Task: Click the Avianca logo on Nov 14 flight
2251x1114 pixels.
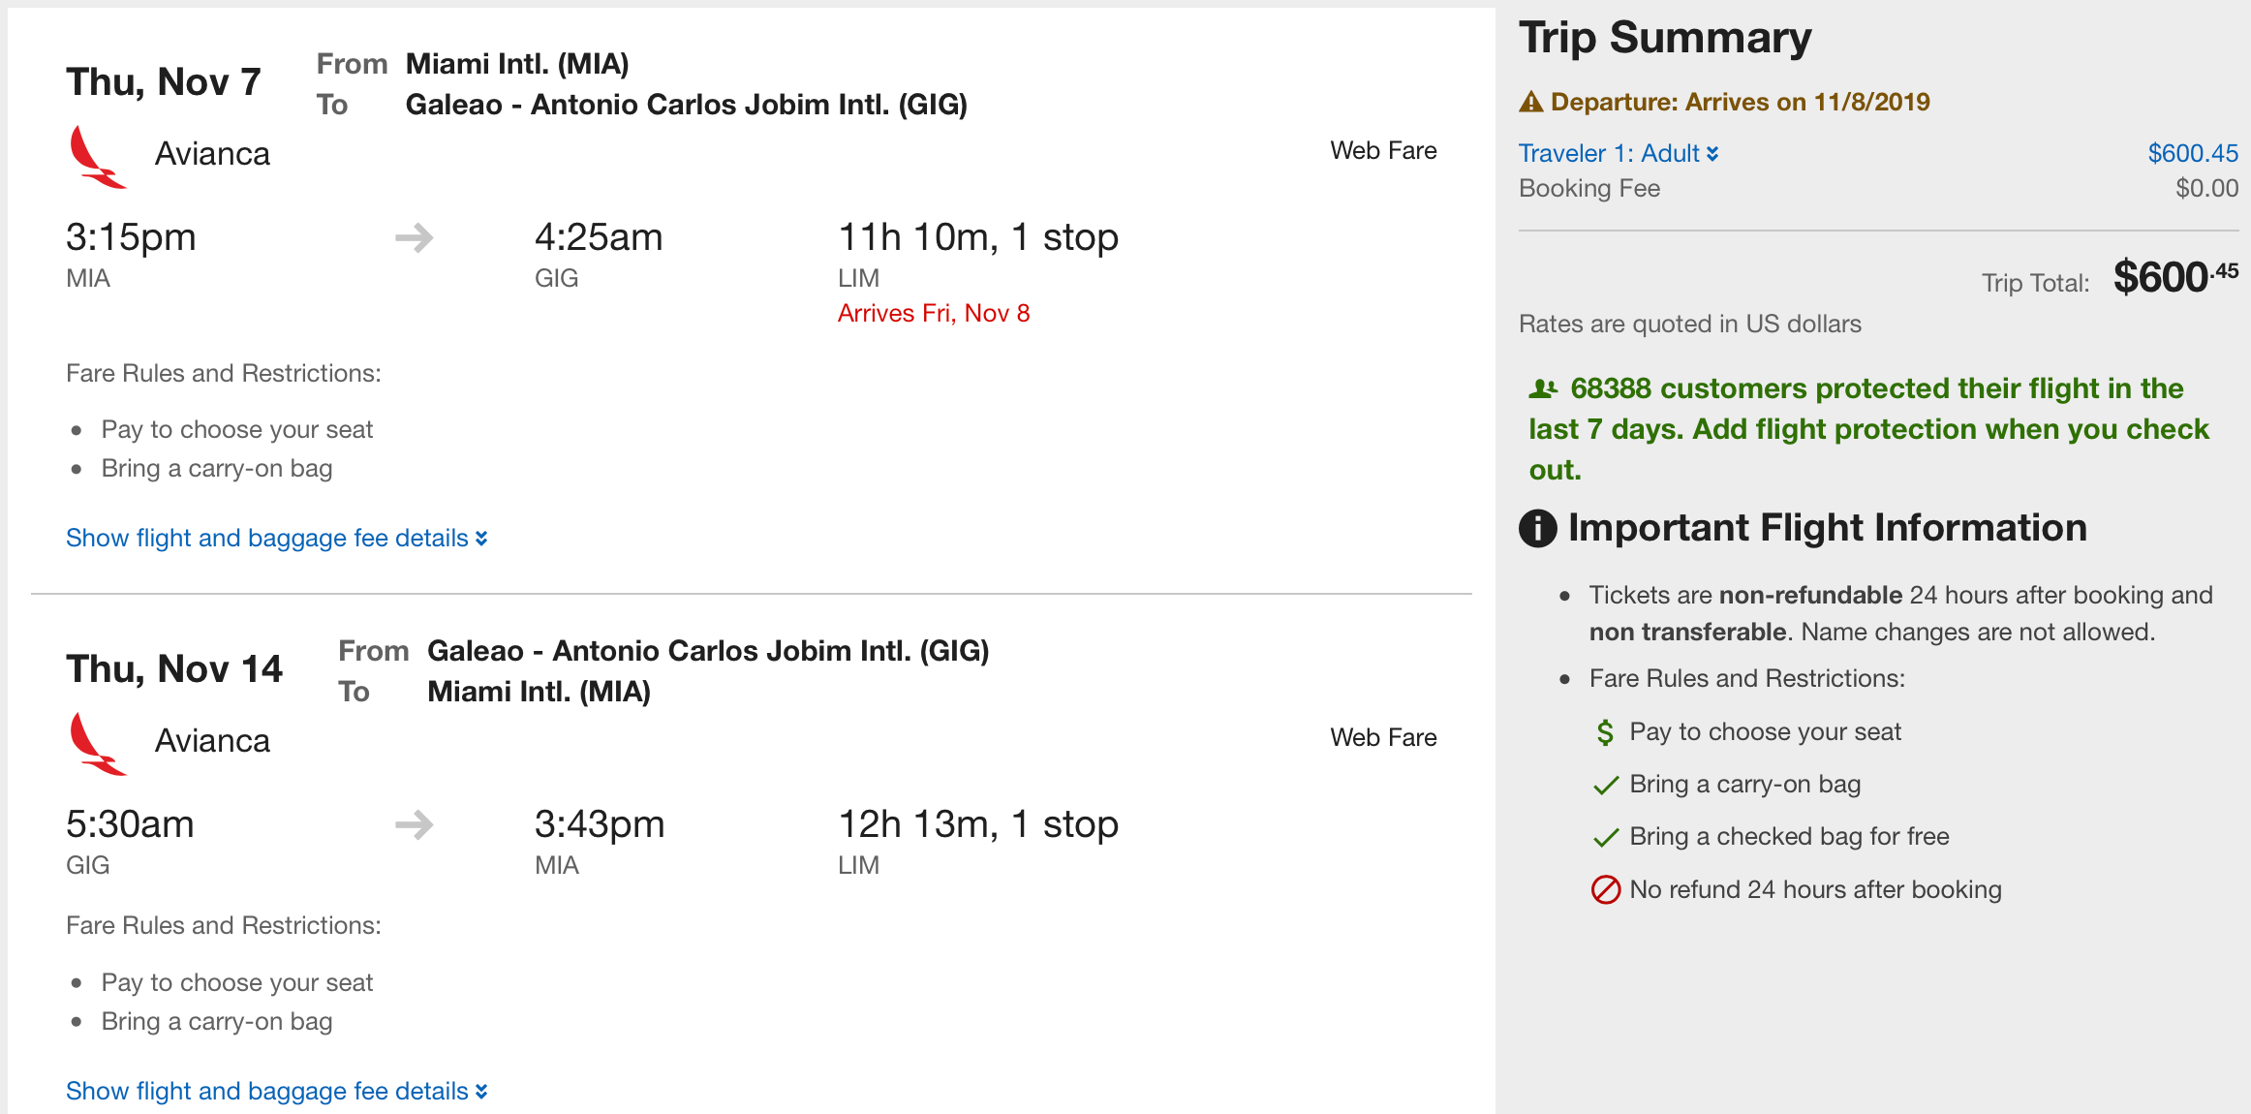Action: click(97, 743)
